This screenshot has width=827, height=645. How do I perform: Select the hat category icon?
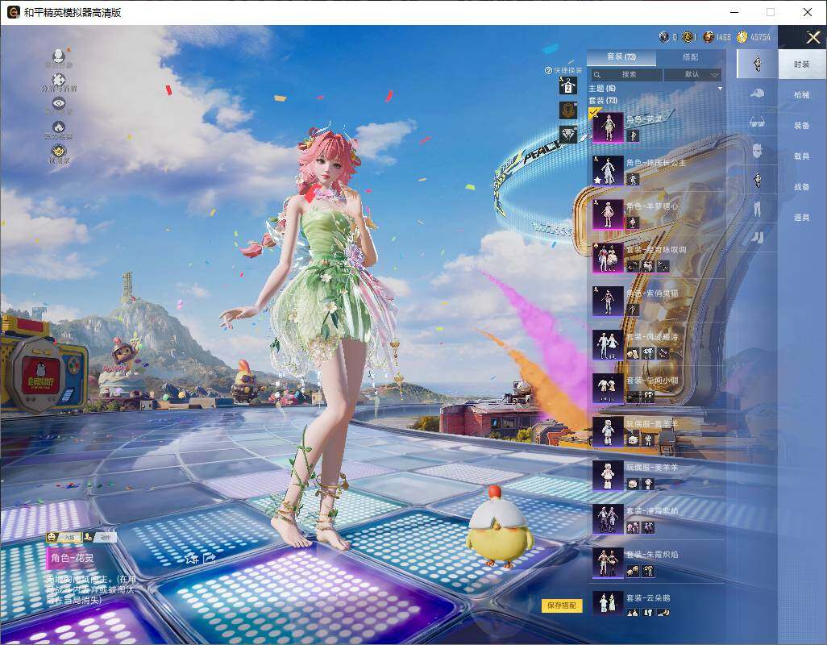pyautogui.click(x=757, y=94)
